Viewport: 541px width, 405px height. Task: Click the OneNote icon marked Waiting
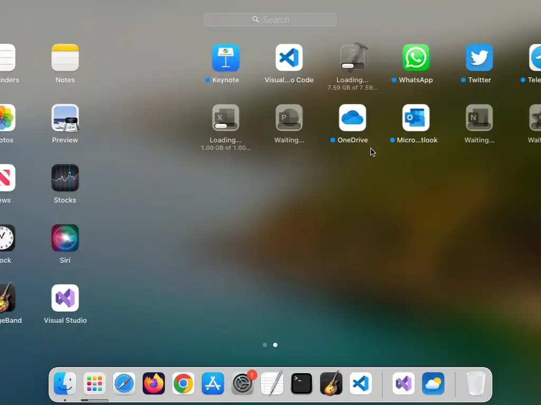[479, 118]
